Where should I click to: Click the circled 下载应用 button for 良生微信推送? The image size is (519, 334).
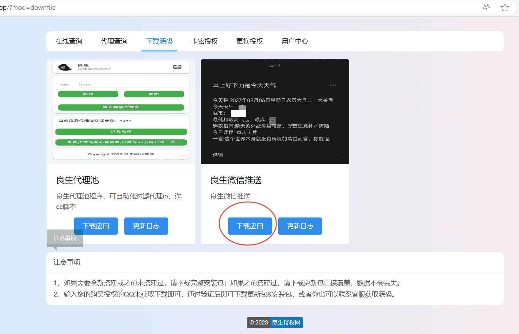pyautogui.click(x=250, y=226)
